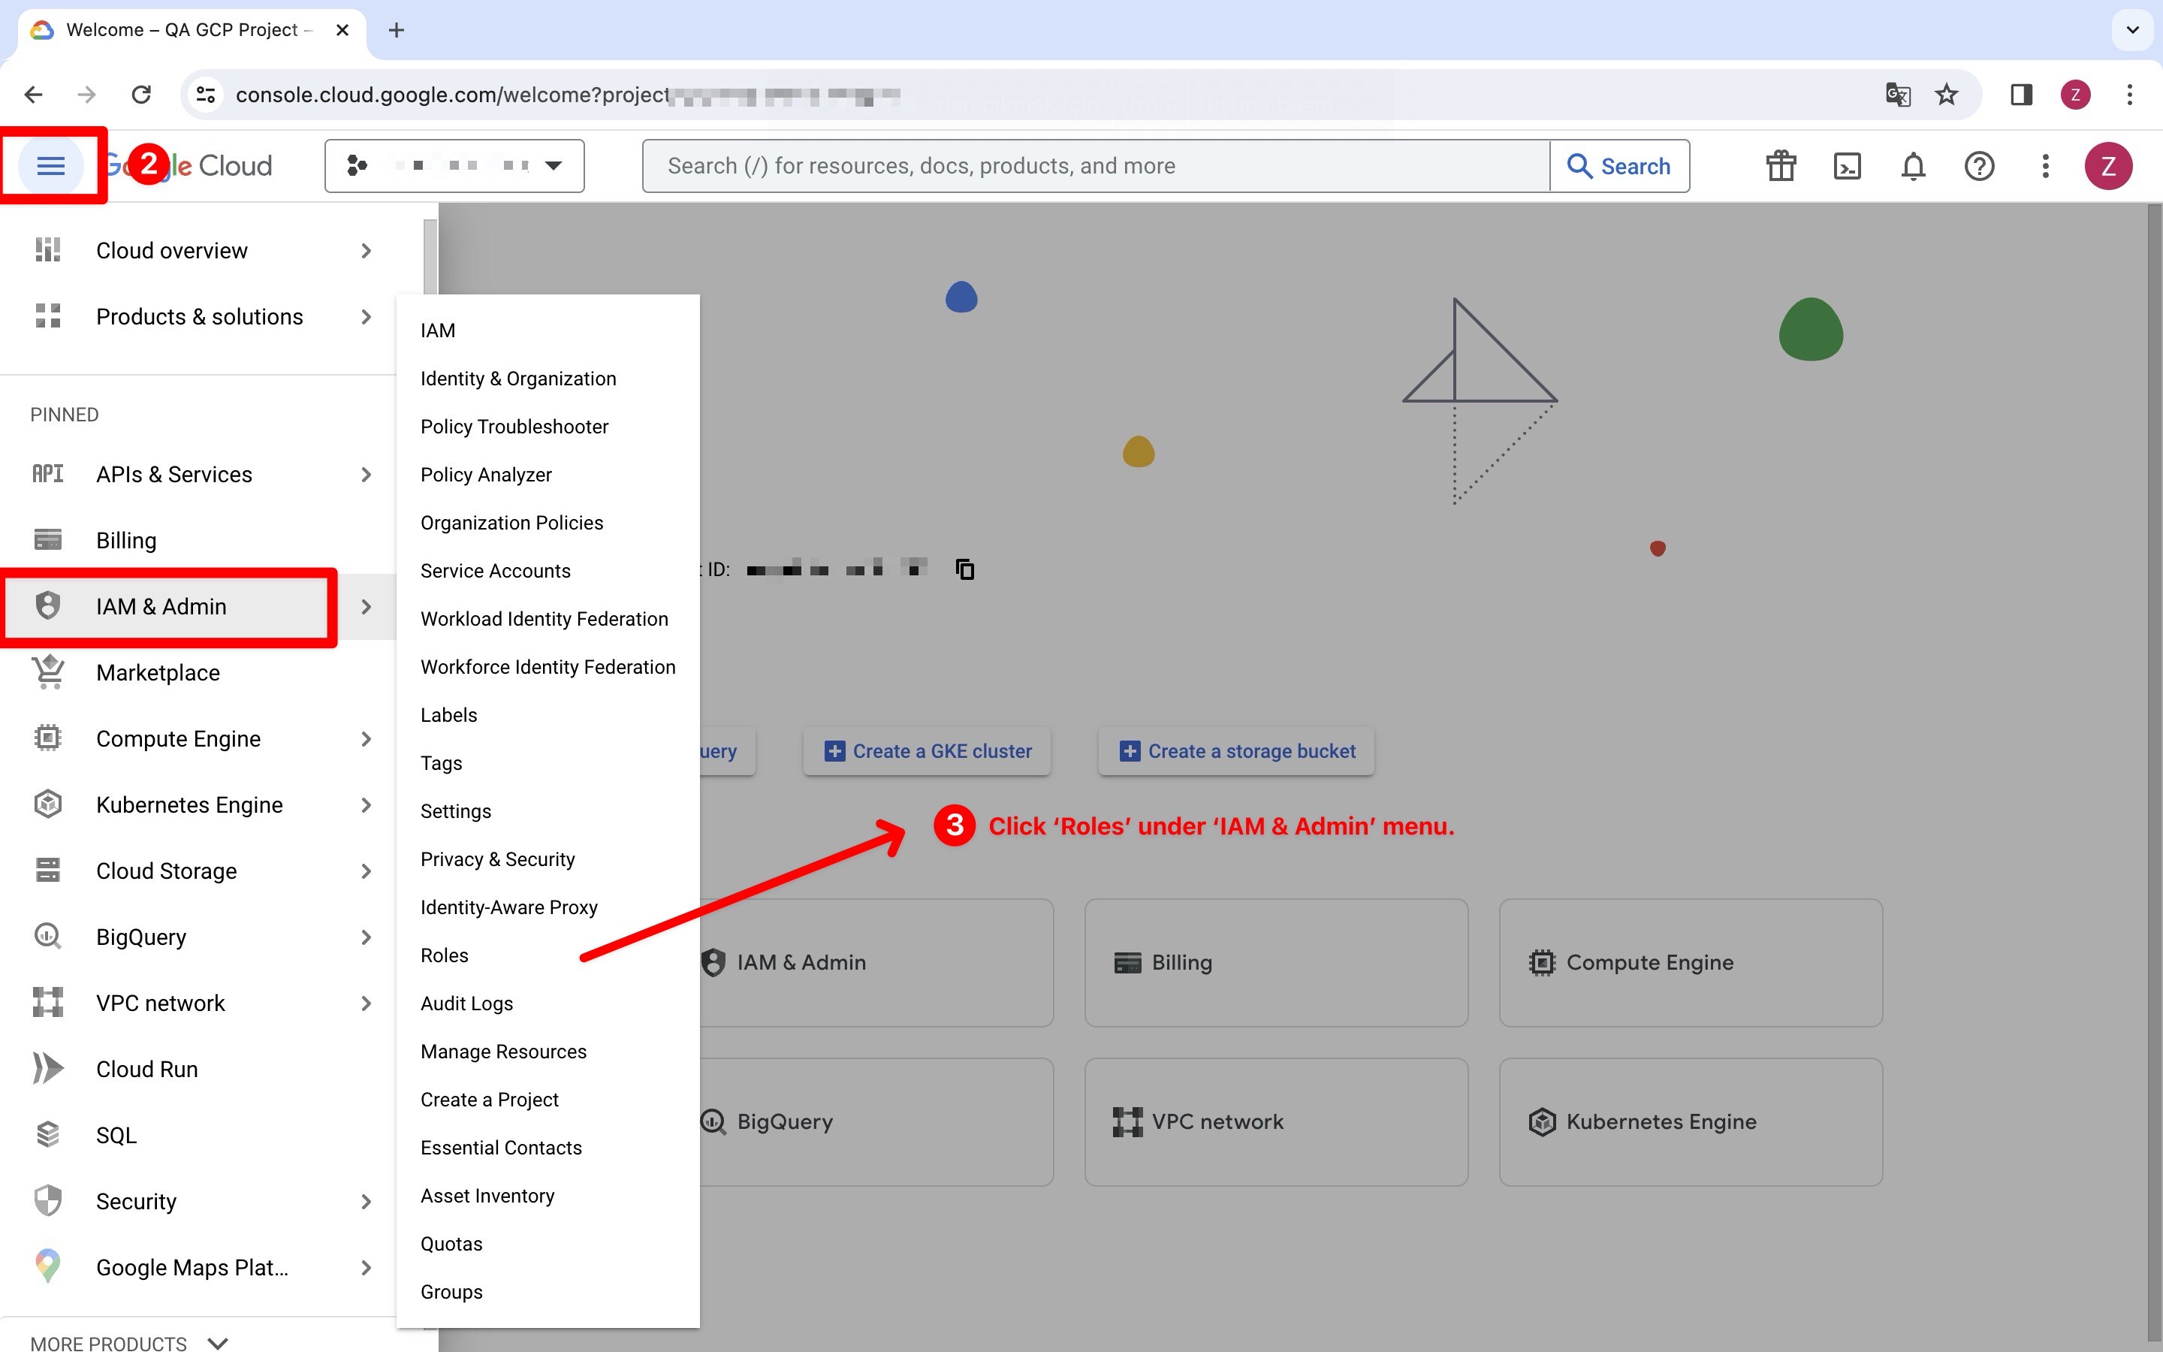The image size is (2163, 1352).
Task: Open the help question mark icon
Action: pyautogui.click(x=1979, y=165)
